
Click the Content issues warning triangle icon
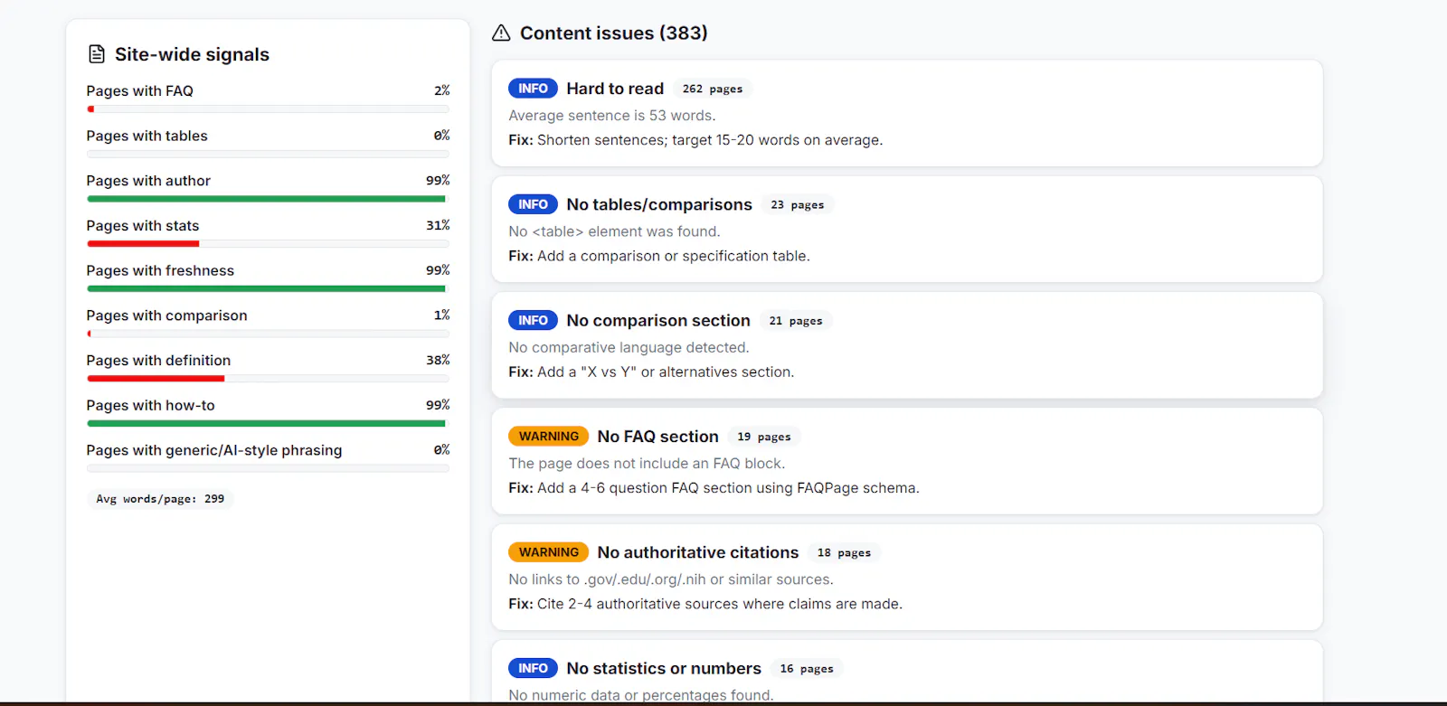click(501, 33)
